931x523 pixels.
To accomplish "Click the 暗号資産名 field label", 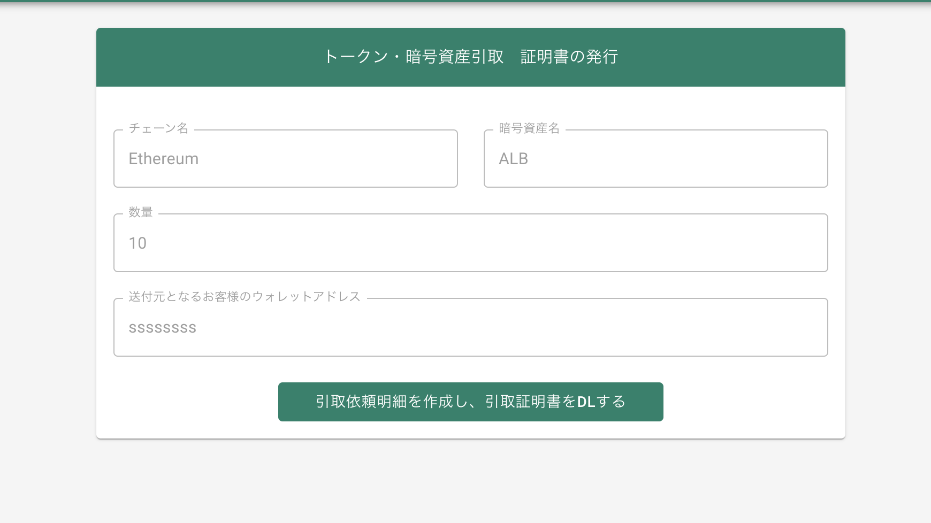I will [528, 128].
